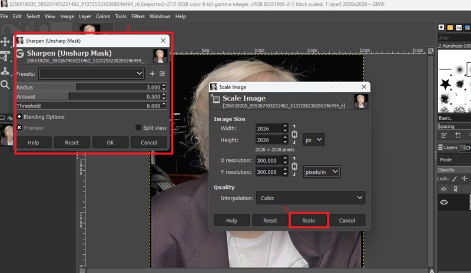The width and height of the screenshot is (471, 273).
Task: Open the Fonts dockable tab
Action: [459, 28]
